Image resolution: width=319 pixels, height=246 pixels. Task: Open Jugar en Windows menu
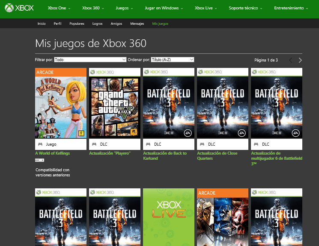(164, 8)
